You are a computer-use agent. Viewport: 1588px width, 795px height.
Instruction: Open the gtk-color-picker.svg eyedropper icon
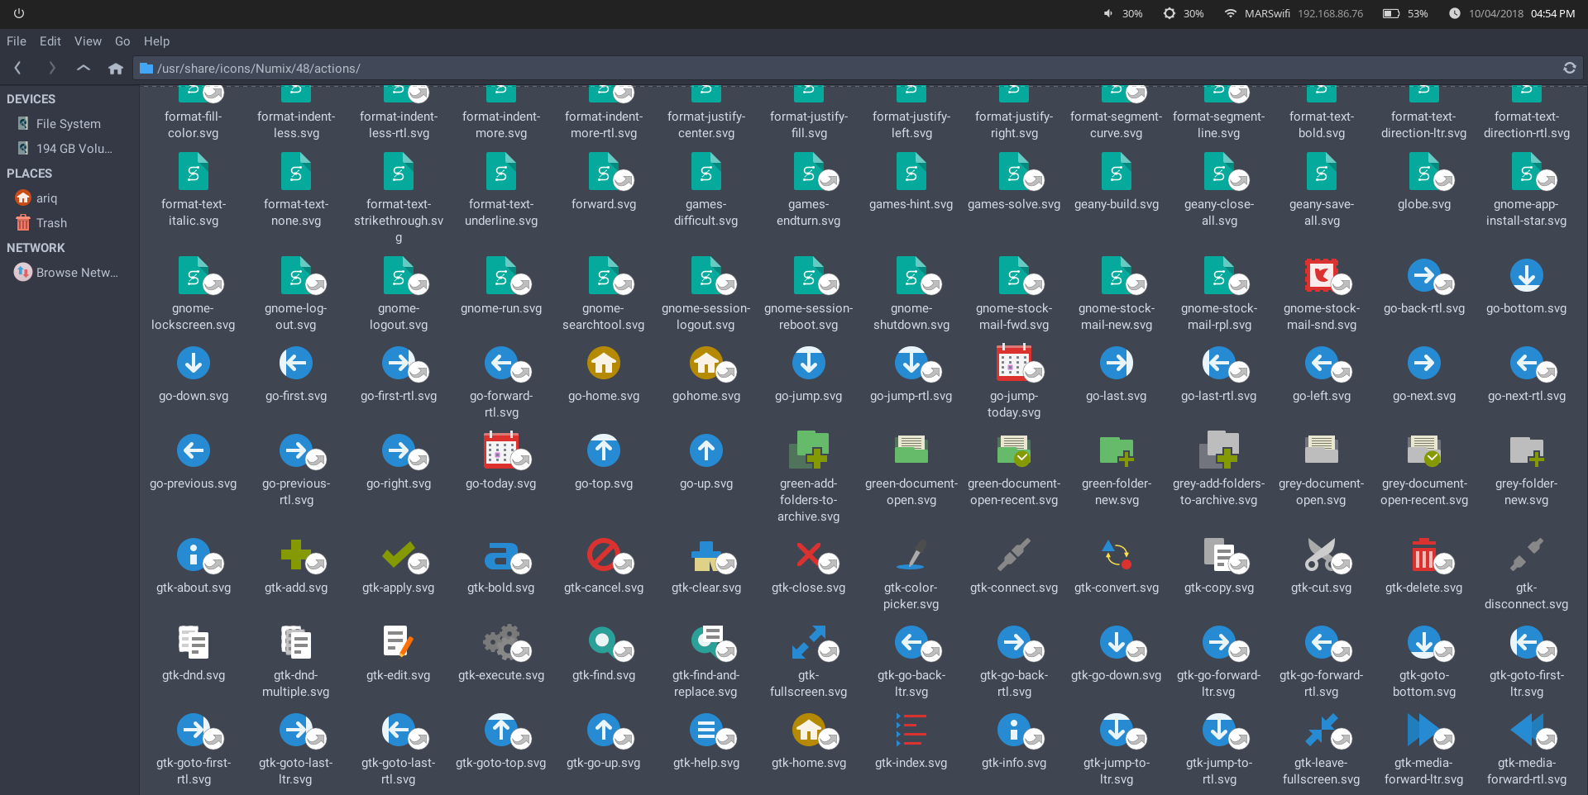point(910,556)
